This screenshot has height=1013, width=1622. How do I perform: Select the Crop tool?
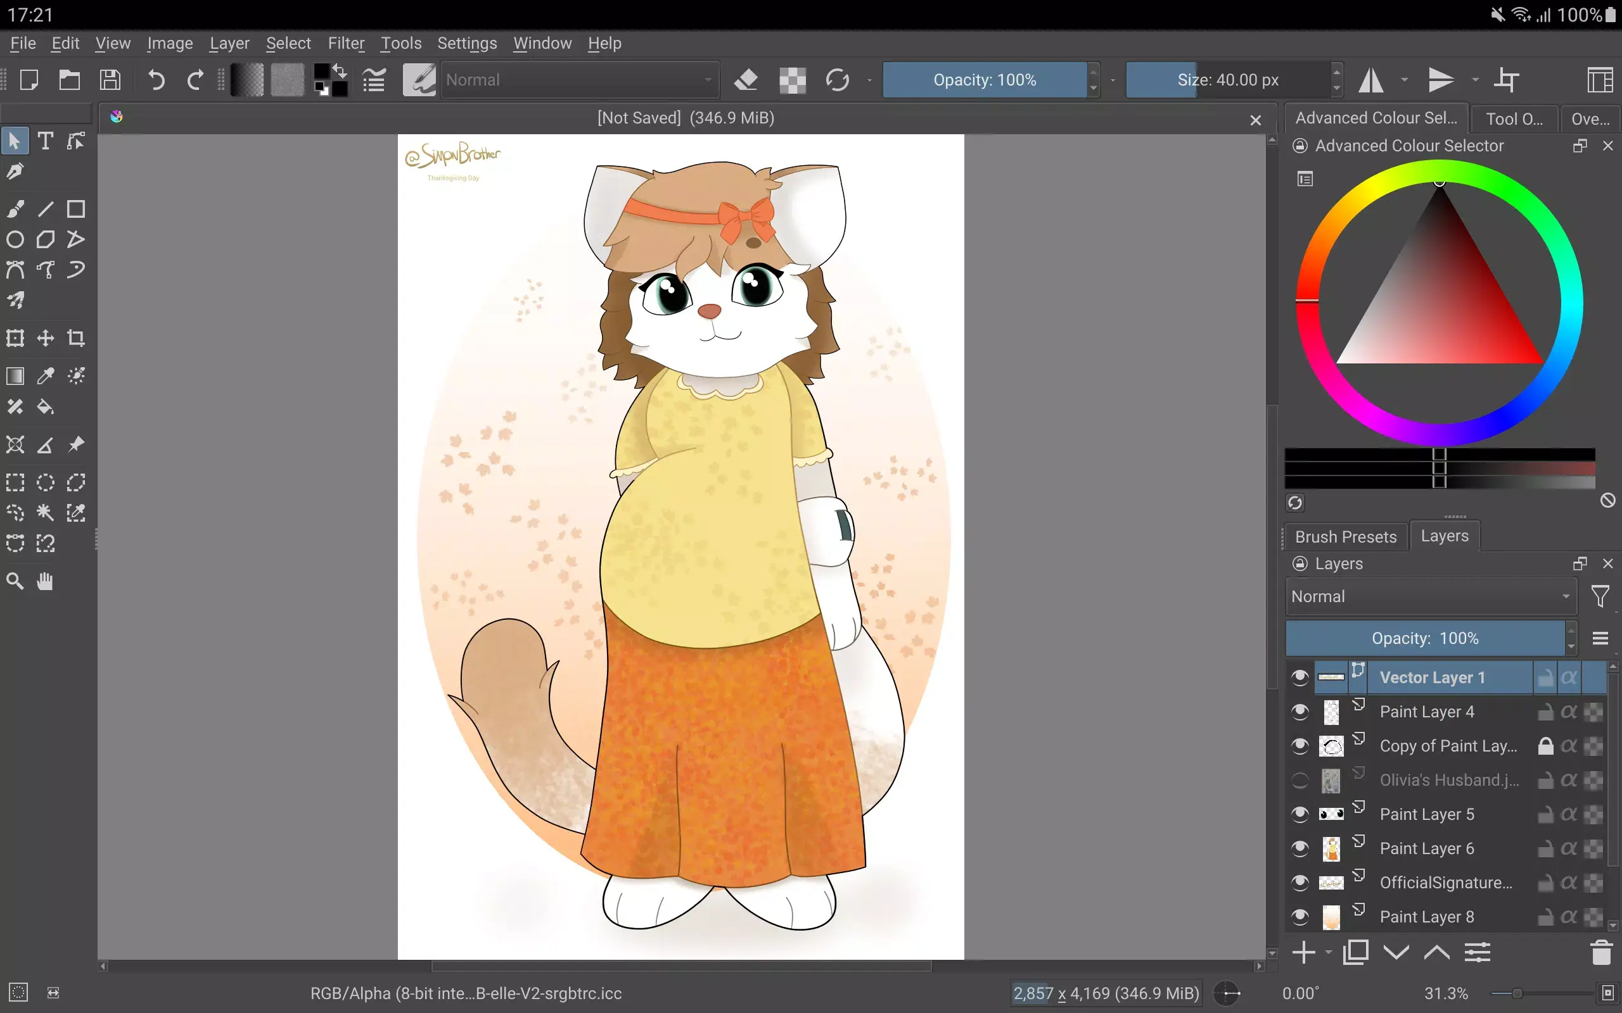pyautogui.click(x=76, y=337)
